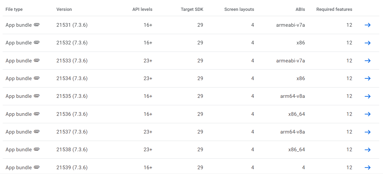Click the Target SDK column header
This screenshot has width=383, height=174.
click(192, 9)
